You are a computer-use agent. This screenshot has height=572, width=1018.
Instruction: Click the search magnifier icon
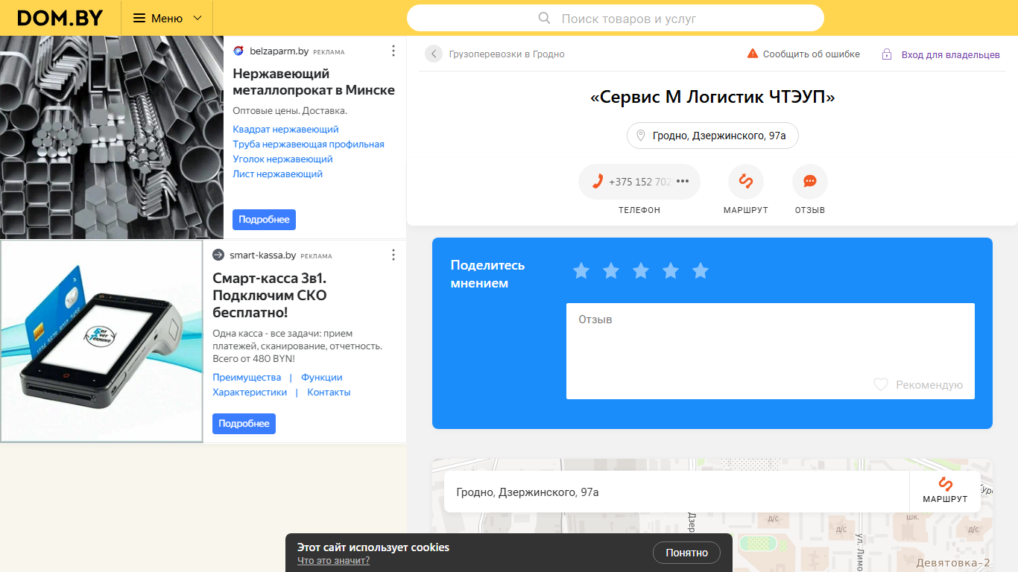pos(545,18)
